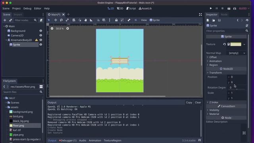Select the Move Mode tool
Viewport: 254px width, 143px height.
tap(56, 20)
